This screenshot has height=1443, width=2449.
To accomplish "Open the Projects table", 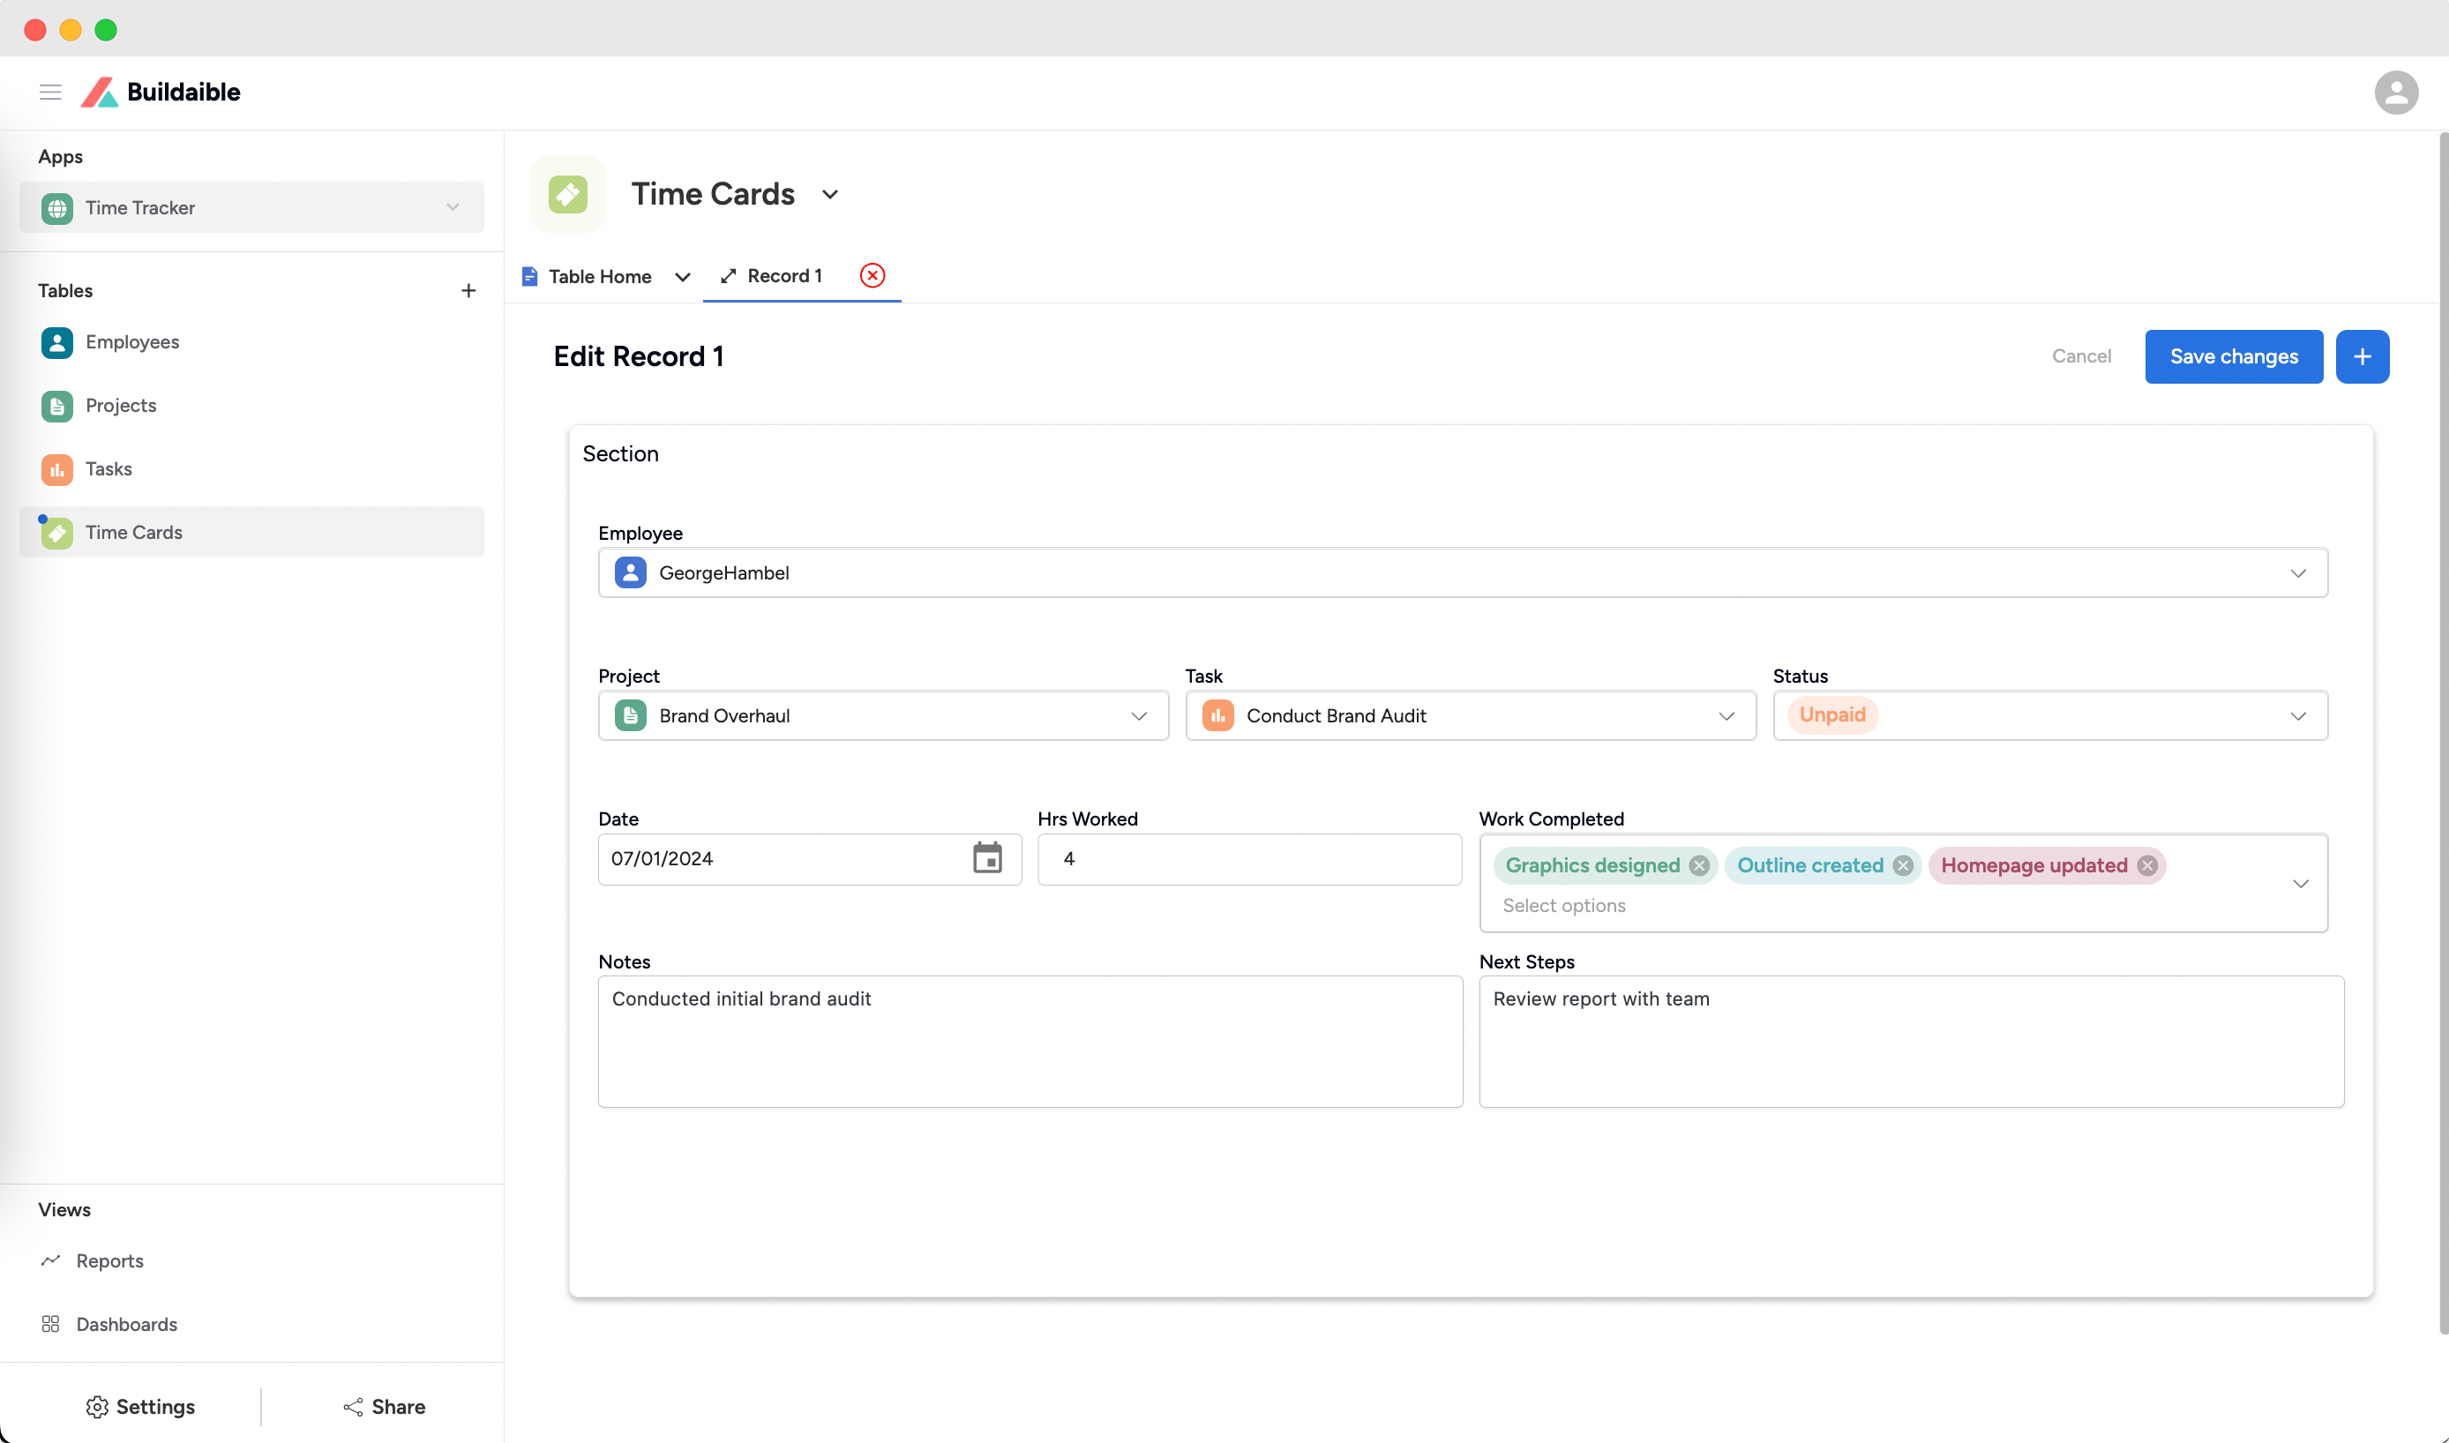I will [x=252, y=406].
